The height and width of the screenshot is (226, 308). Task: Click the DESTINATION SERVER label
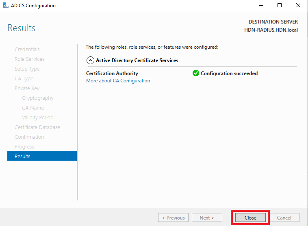pyautogui.click(x=273, y=22)
